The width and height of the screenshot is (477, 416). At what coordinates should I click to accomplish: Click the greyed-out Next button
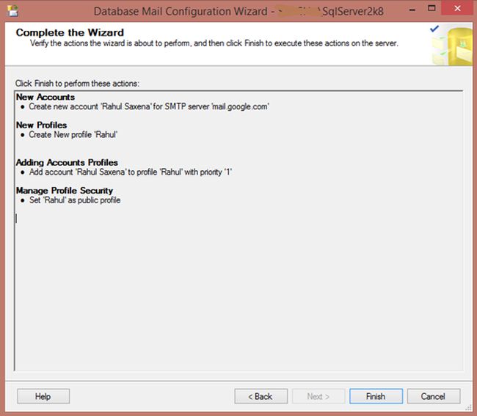coord(318,396)
